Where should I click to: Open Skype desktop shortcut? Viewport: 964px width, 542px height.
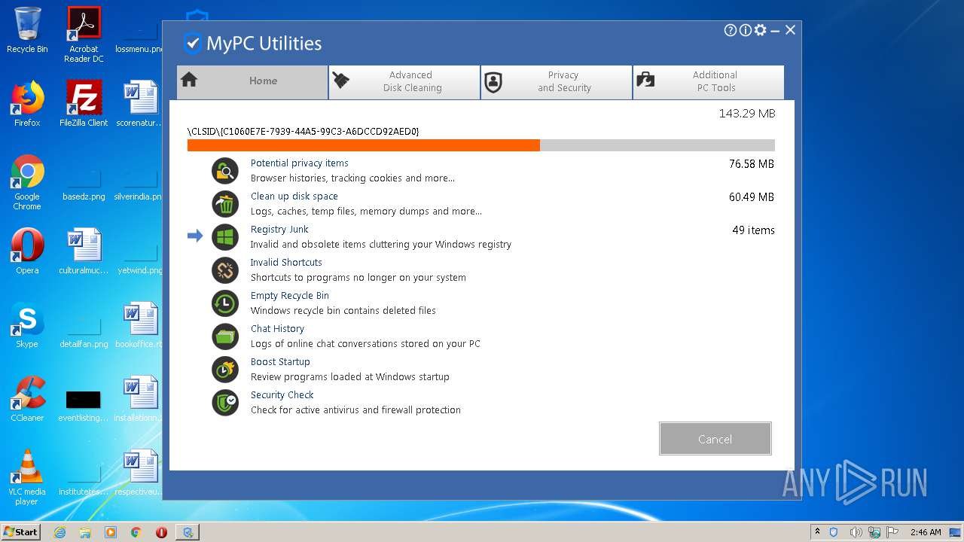click(27, 325)
